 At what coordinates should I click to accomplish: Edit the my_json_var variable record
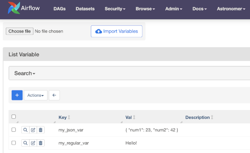(33, 130)
